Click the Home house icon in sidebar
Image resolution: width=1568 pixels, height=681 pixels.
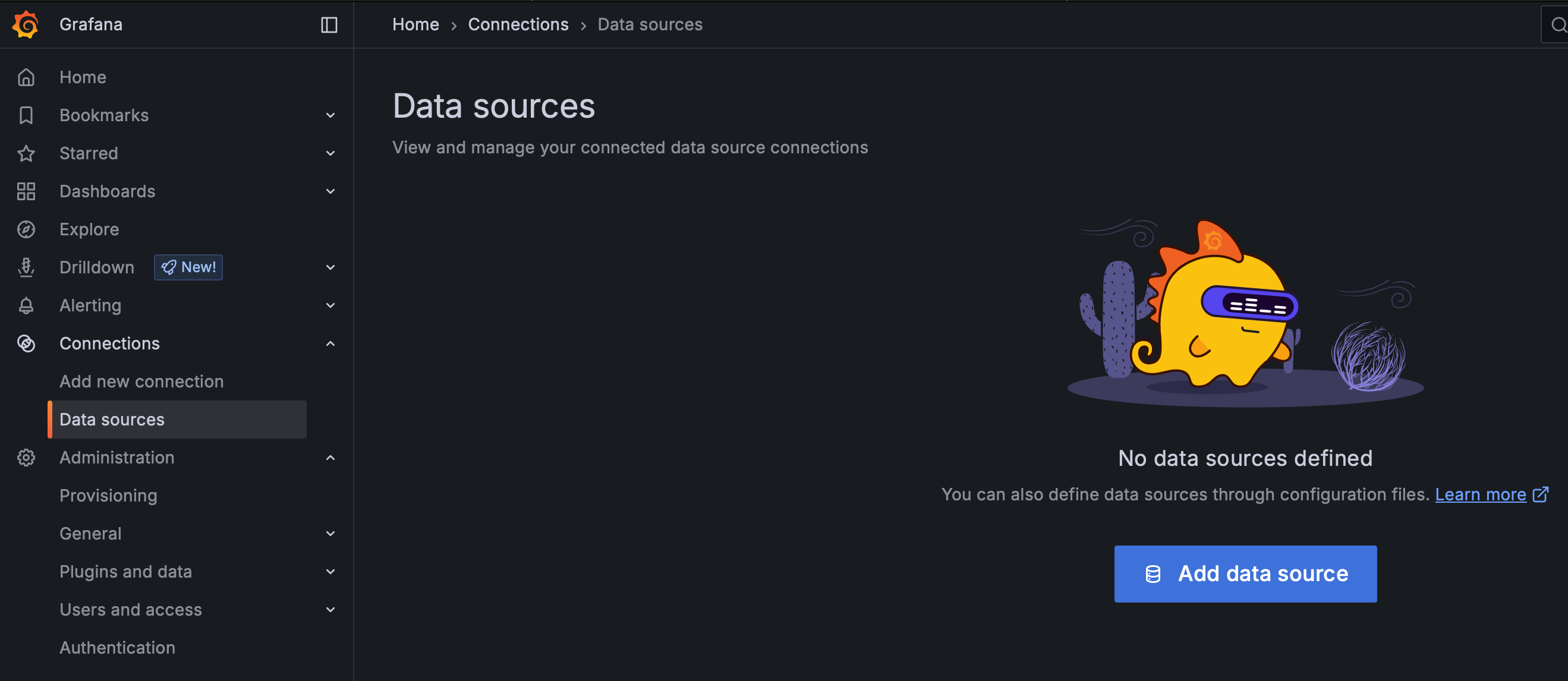point(26,77)
